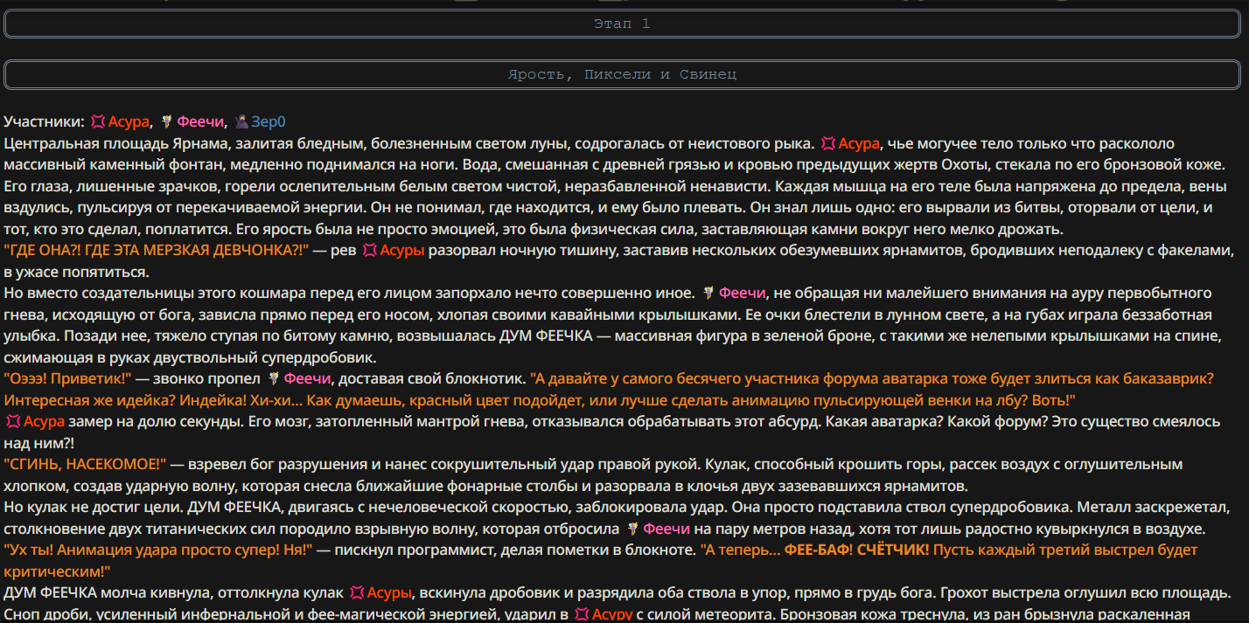Open participant Феечи in the Участники line

pos(201,122)
